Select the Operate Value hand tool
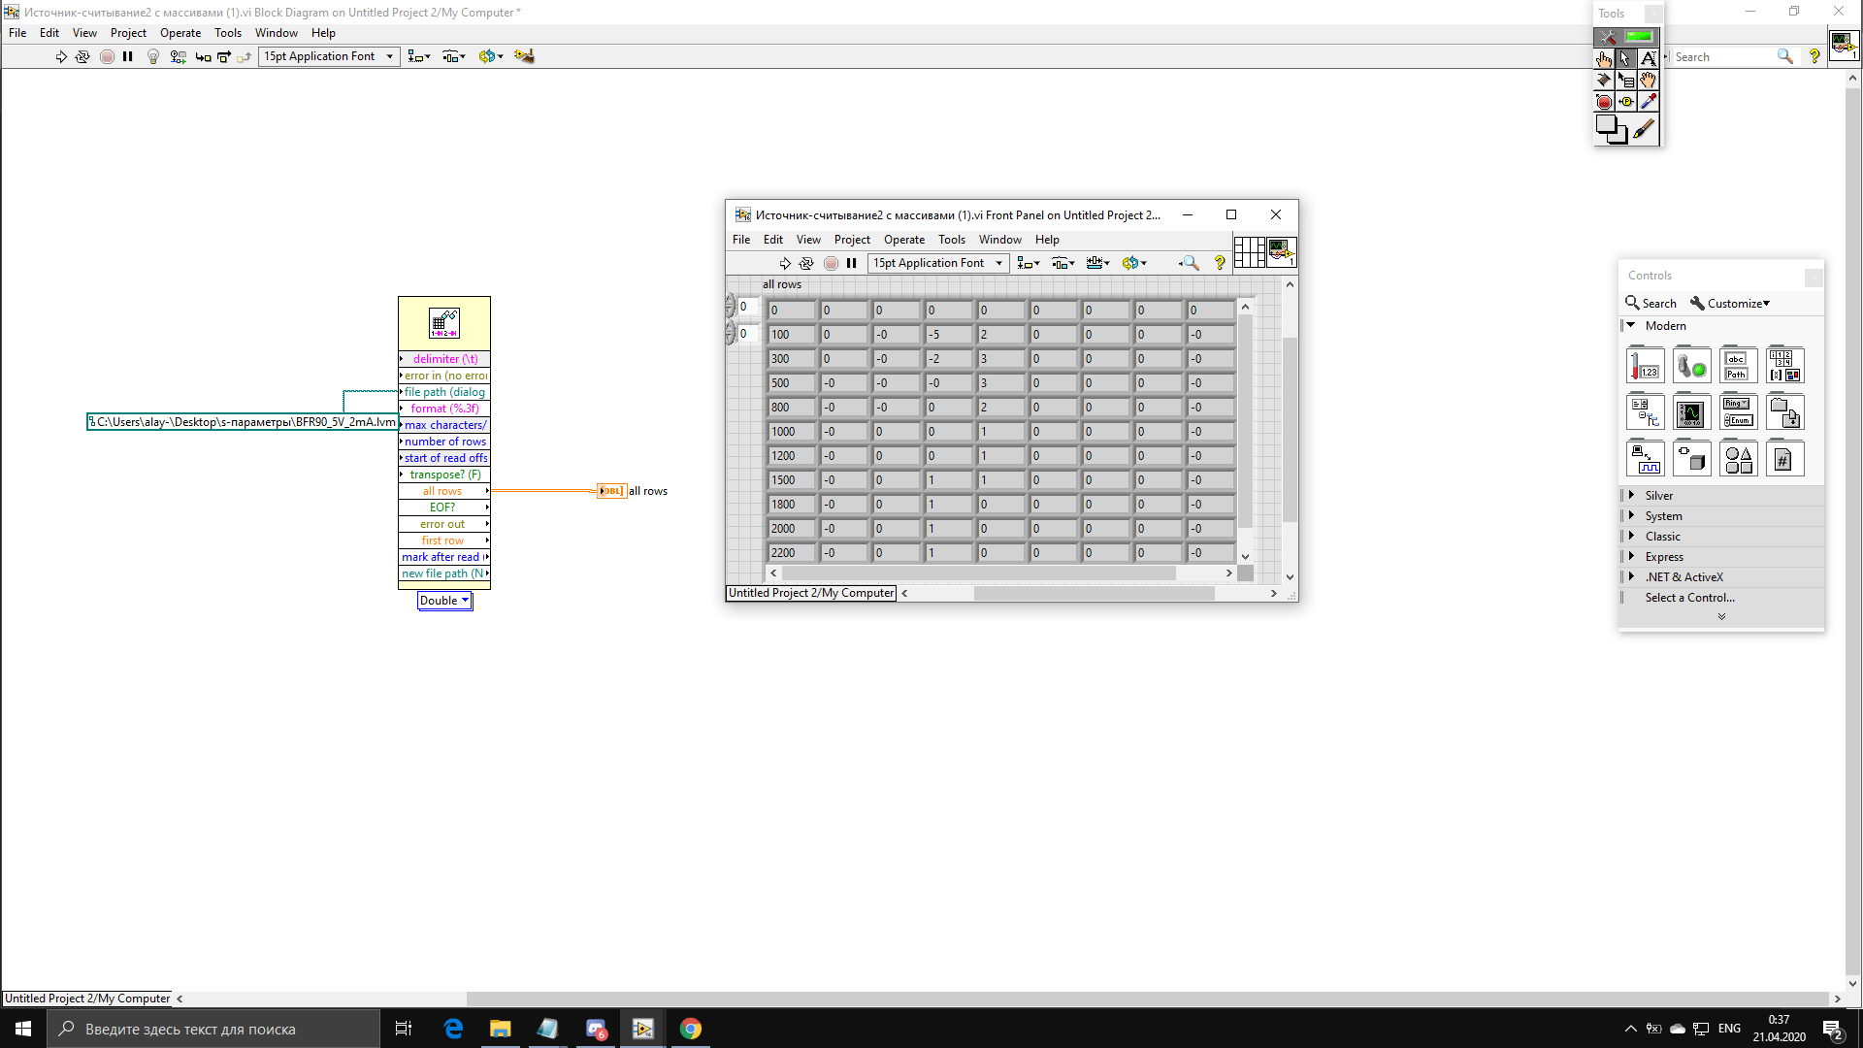 click(1605, 58)
